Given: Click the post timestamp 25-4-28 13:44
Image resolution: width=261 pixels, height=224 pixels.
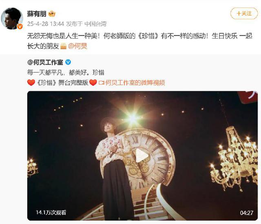Looking at the screenshot, I should click(x=46, y=24).
